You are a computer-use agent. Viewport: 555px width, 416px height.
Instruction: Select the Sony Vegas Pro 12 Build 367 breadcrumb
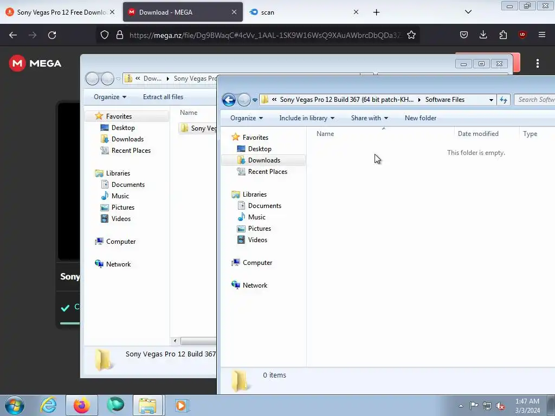(346, 100)
